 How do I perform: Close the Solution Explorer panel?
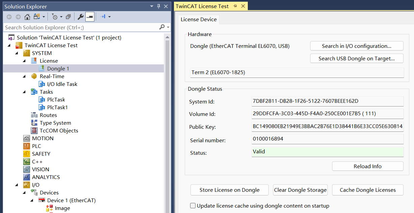tap(166, 6)
